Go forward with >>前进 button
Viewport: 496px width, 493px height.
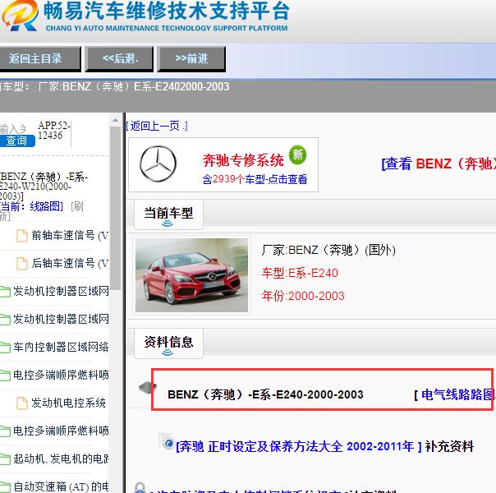click(191, 58)
